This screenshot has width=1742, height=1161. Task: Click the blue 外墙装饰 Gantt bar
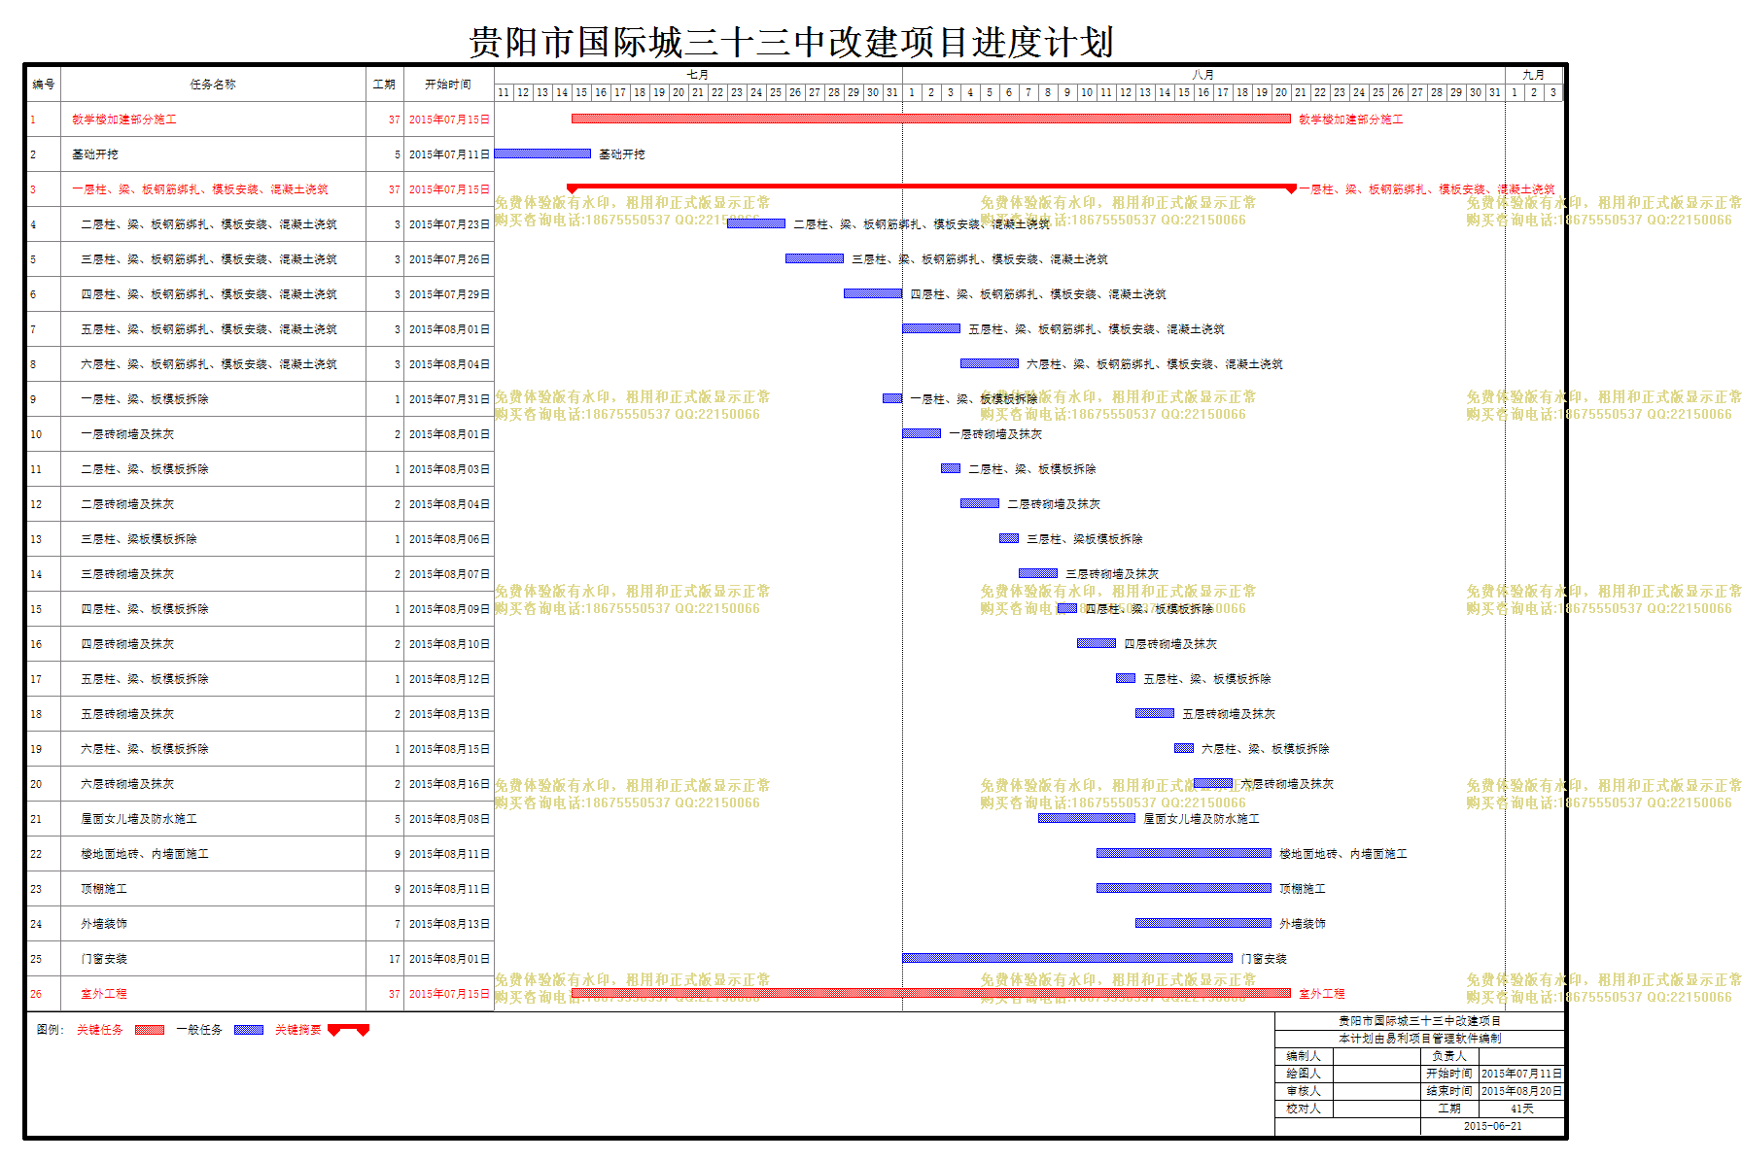(x=1203, y=923)
